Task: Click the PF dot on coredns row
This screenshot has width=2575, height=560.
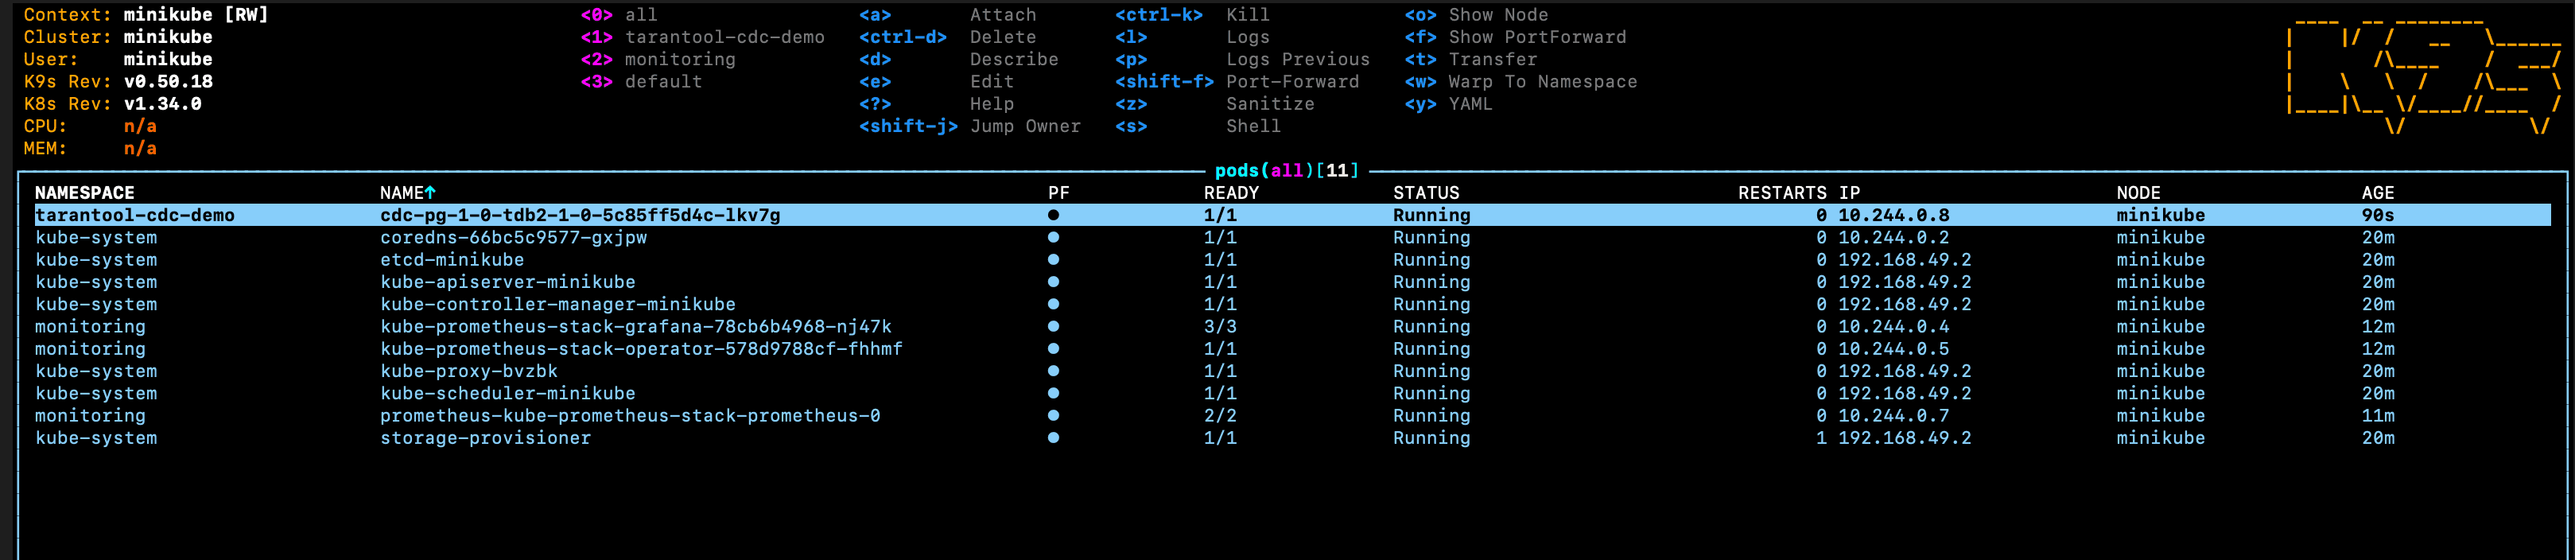Action: (1053, 237)
